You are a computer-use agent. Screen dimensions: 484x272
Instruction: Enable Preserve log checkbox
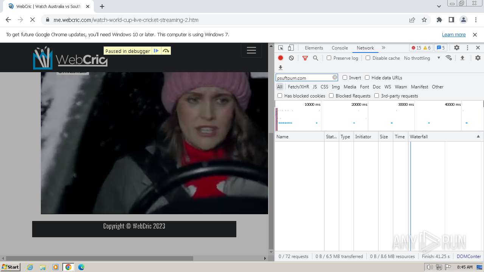(329, 58)
